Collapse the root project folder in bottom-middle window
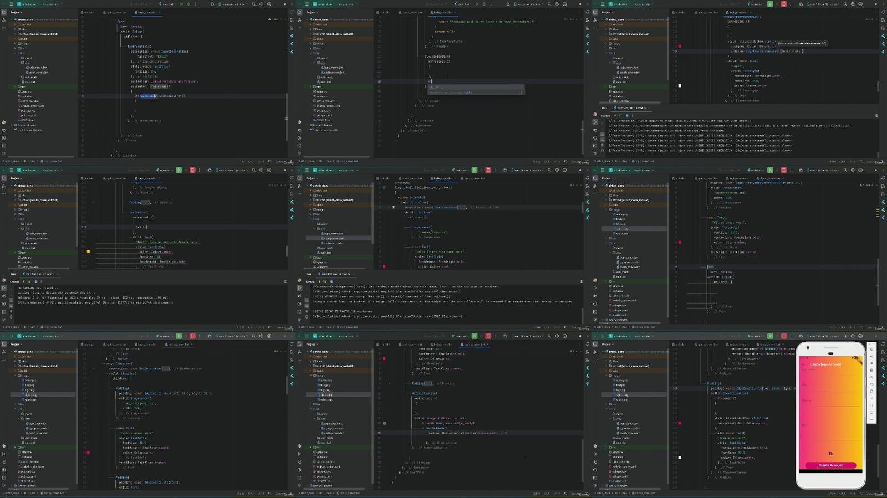Viewport: 887px width, 498px height. pos(310,352)
